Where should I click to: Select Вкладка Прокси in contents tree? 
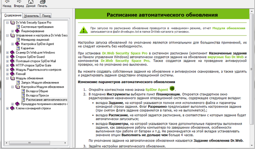[x=38, y=95]
